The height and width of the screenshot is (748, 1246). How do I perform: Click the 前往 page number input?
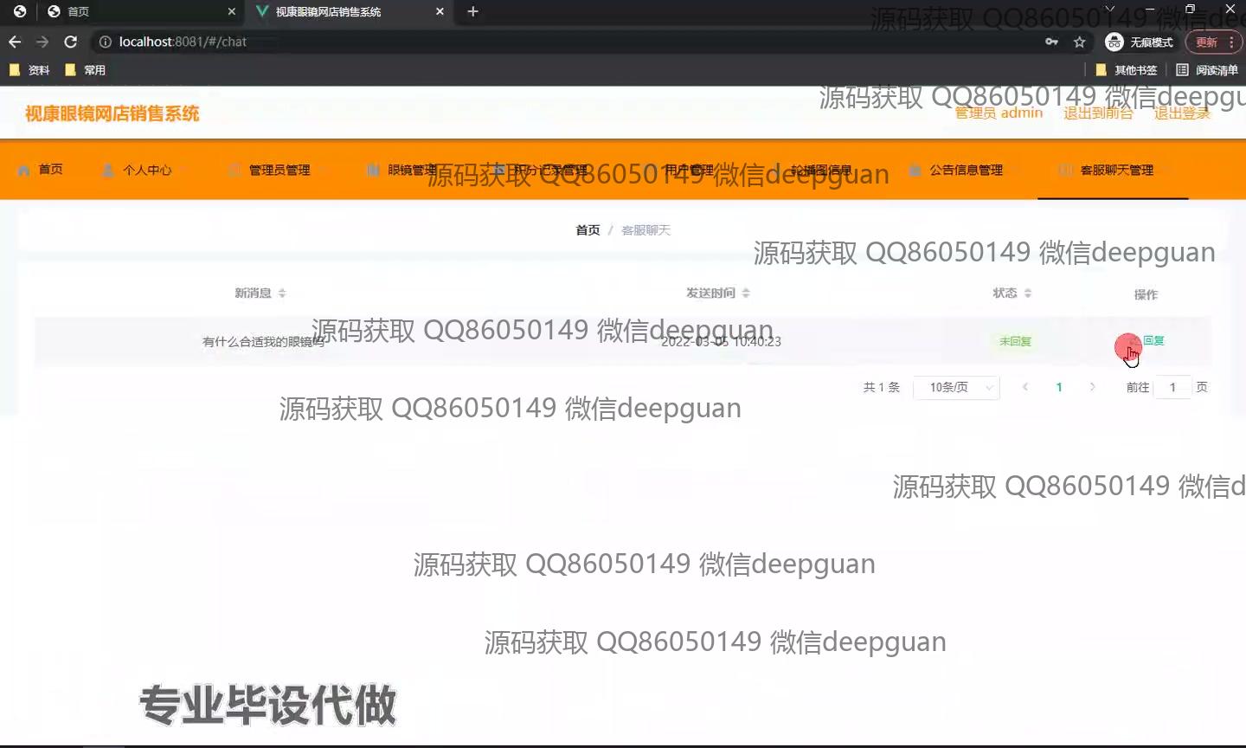point(1172,388)
